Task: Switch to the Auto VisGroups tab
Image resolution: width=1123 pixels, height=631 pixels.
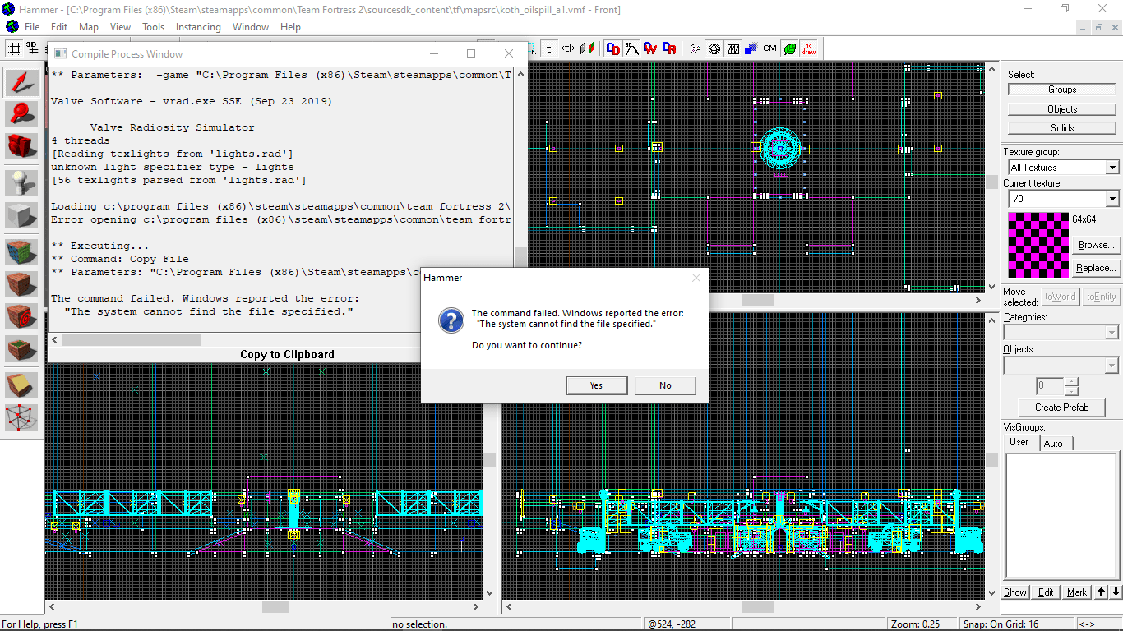Action: coord(1053,443)
